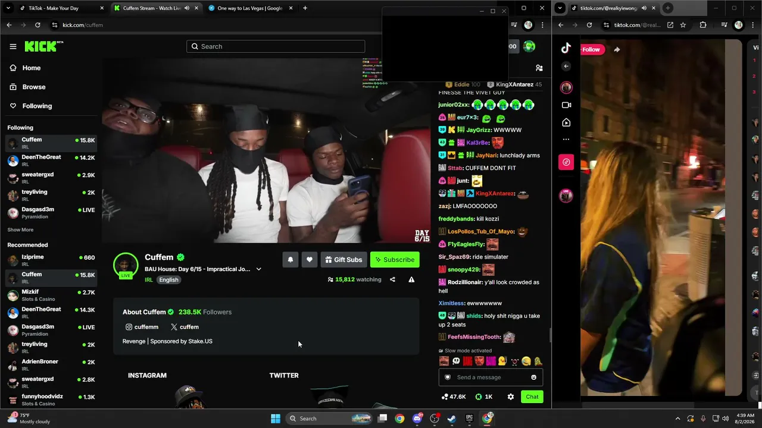762x428 pixels.
Task: Open funnyhoodvidz recommended channel
Action: 51,399
